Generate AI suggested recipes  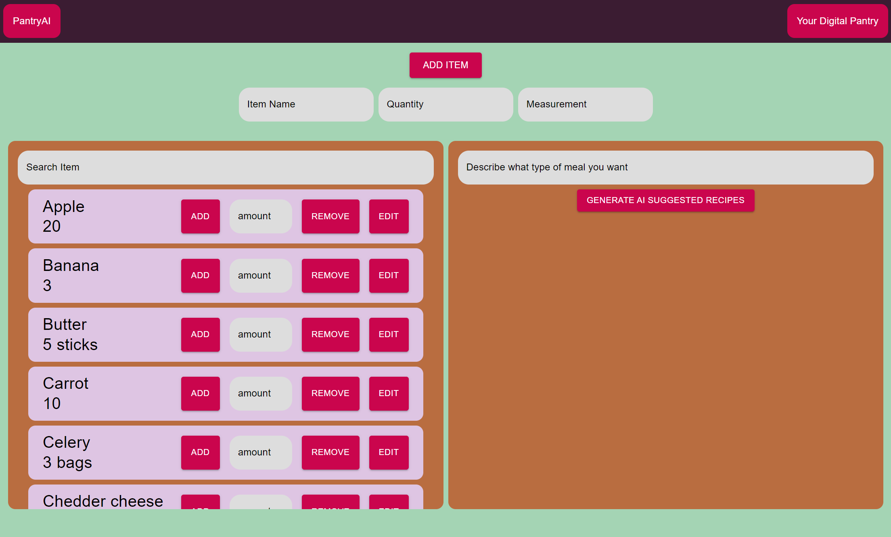click(x=665, y=200)
